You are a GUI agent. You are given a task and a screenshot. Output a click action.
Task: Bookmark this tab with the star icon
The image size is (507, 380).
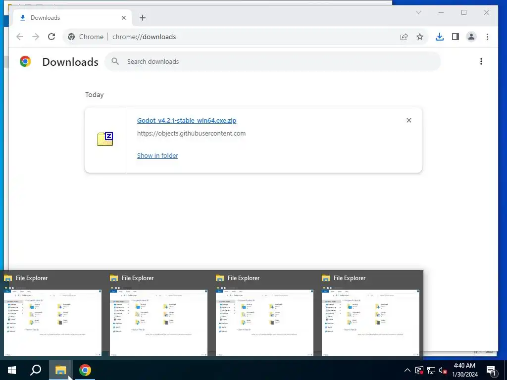(420, 37)
